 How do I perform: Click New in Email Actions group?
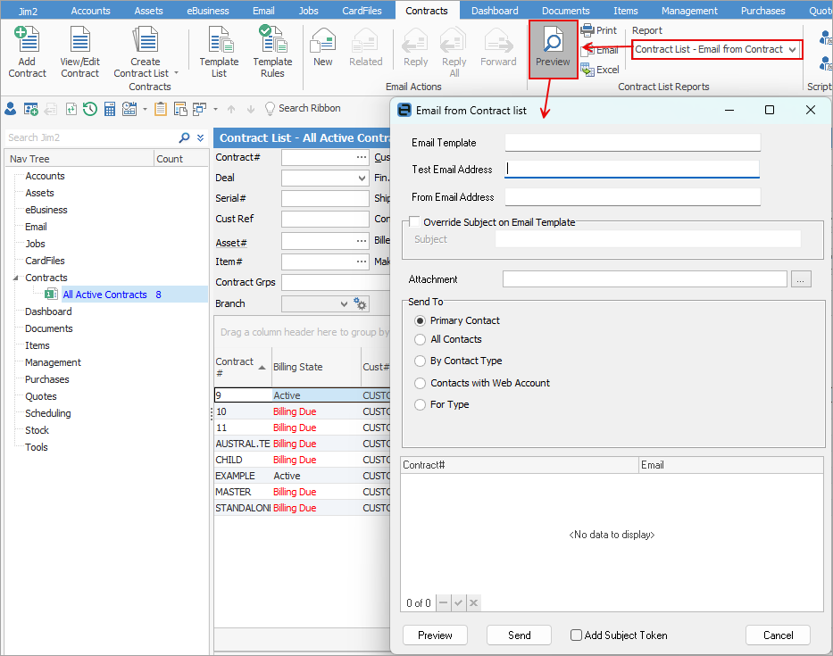tap(323, 48)
